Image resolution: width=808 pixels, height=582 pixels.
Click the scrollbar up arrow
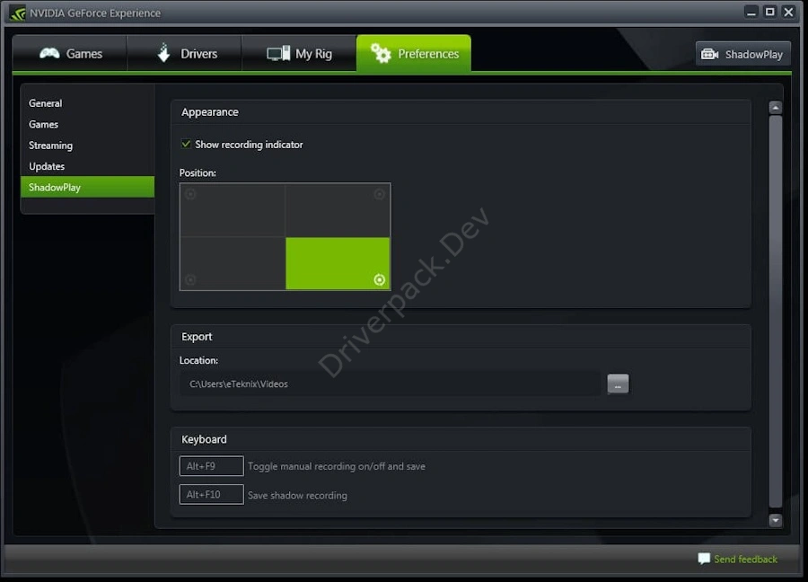pyautogui.click(x=776, y=107)
